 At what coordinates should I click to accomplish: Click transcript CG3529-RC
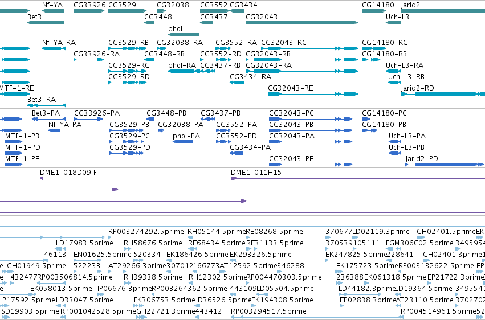(x=128, y=65)
